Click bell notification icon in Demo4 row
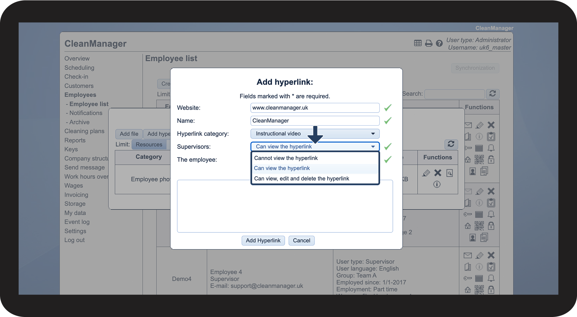This screenshot has width=577, height=317. click(491, 278)
